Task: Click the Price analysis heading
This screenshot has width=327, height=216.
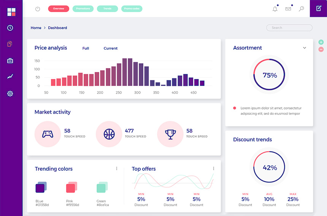Action: 51,48
